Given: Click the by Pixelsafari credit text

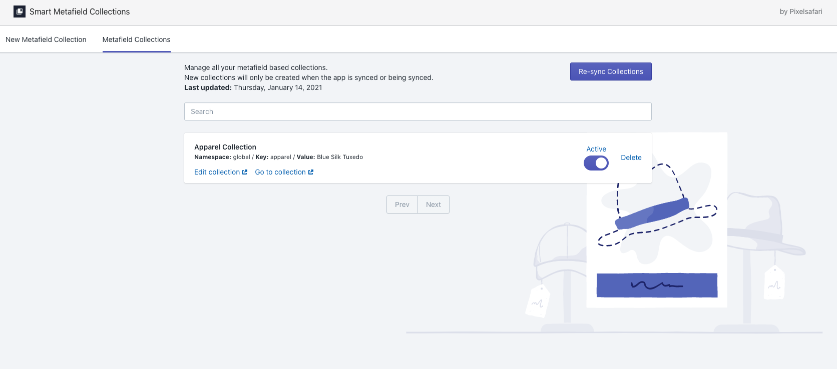Looking at the screenshot, I should tap(800, 11).
